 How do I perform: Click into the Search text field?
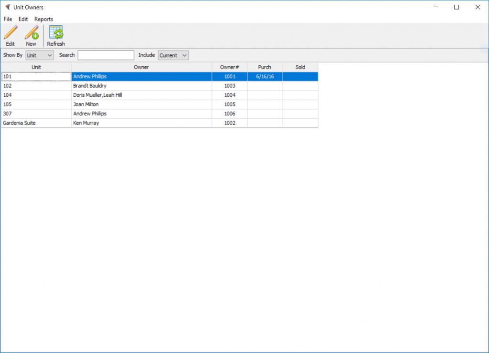pos(106,55)
